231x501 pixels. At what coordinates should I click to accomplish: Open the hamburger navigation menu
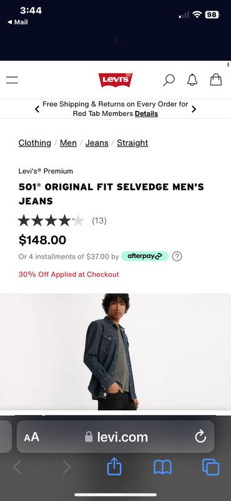point(12,80)
